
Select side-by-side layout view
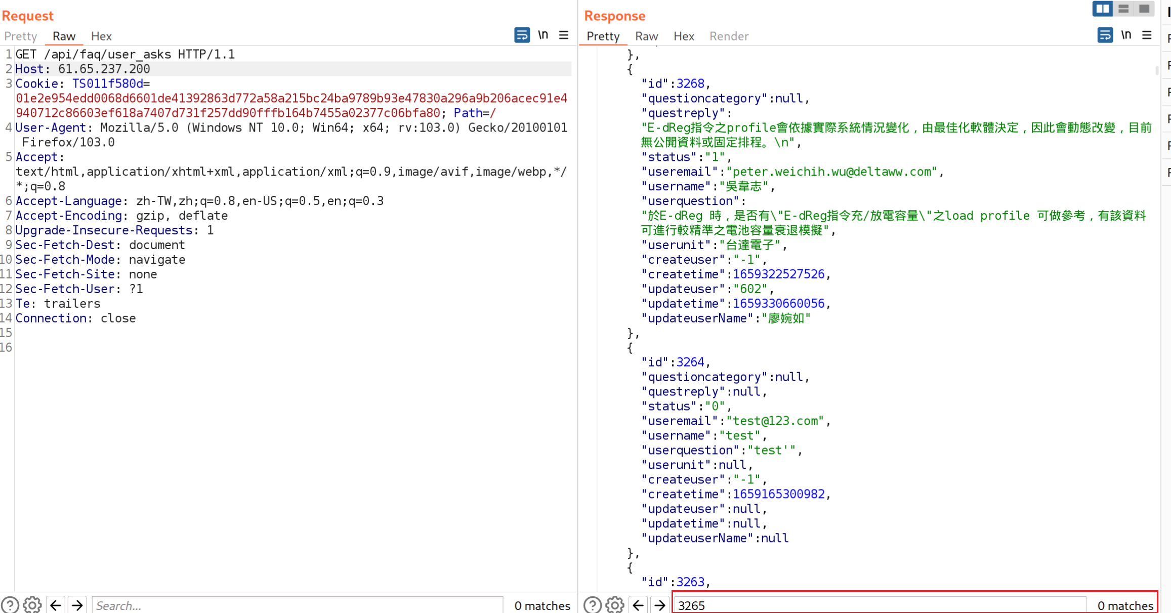[x=1102, y=9]
